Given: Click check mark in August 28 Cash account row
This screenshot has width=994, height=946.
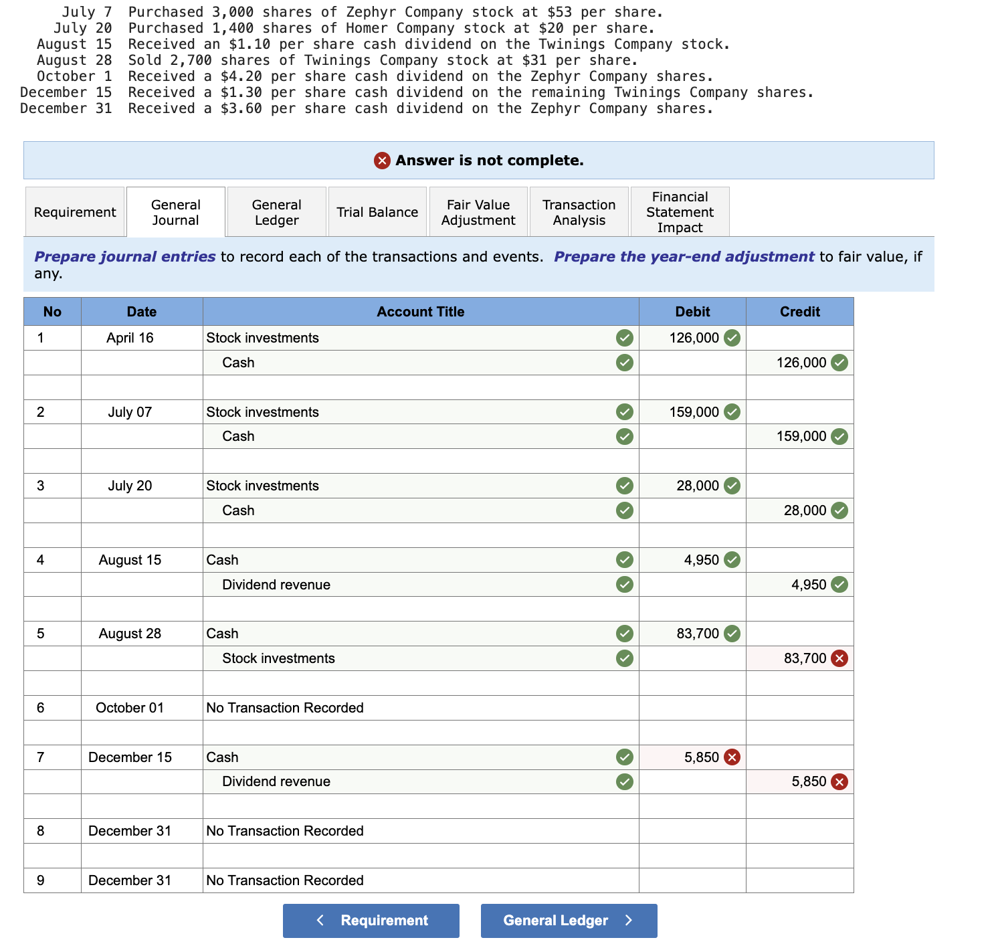Looking at the screenshot, I should (625, 634).
